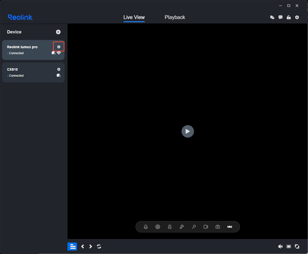Open settings gear for Reolink lumus pro
Viewport: 308px width, 254px height.
click(x=59, y=47)
